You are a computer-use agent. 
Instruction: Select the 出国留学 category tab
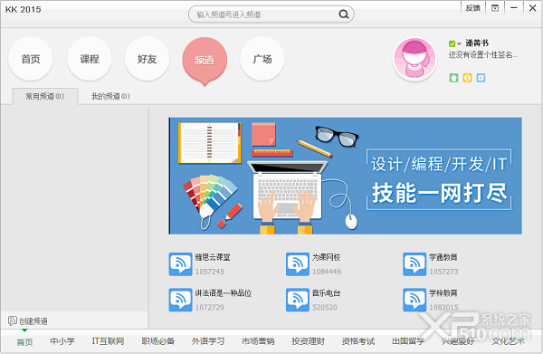408,341
